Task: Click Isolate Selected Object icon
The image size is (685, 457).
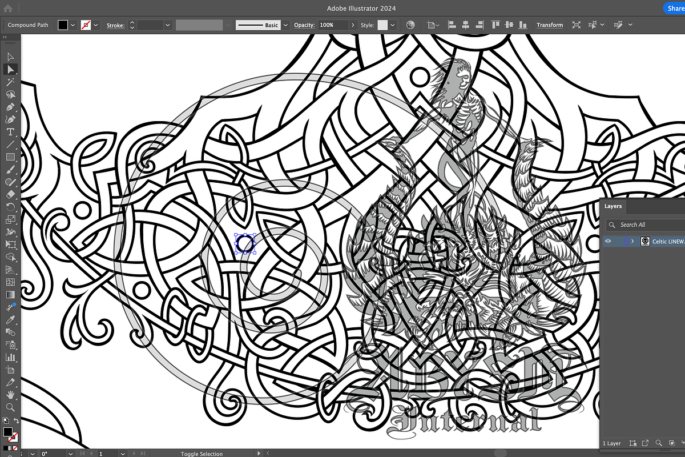Action: [577, 25]
